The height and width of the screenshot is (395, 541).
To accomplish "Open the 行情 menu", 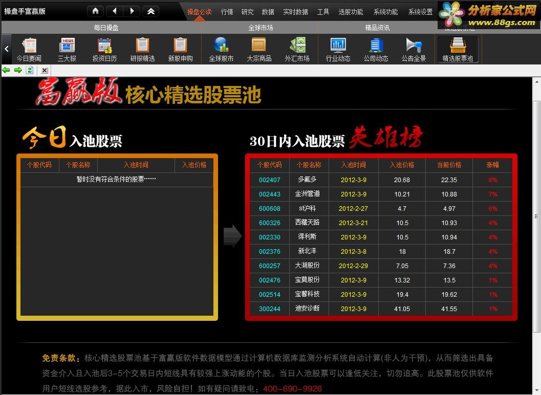I will click(227, 12).
